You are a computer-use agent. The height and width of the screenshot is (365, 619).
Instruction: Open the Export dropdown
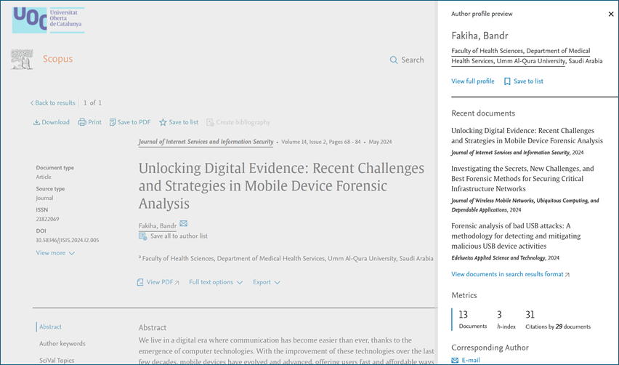pyautogui.click(x=266, y=282)
